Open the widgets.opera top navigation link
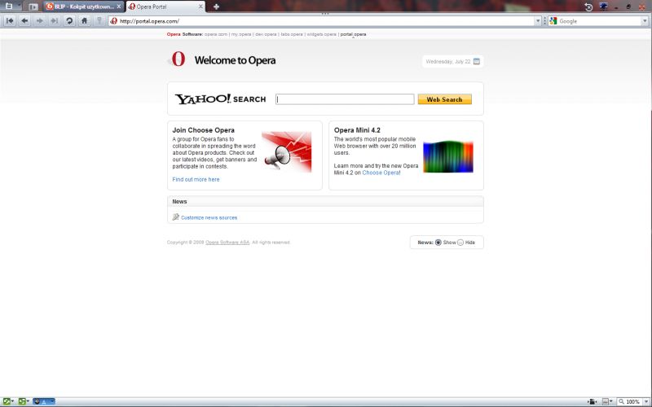 click(x=321, y=34)
